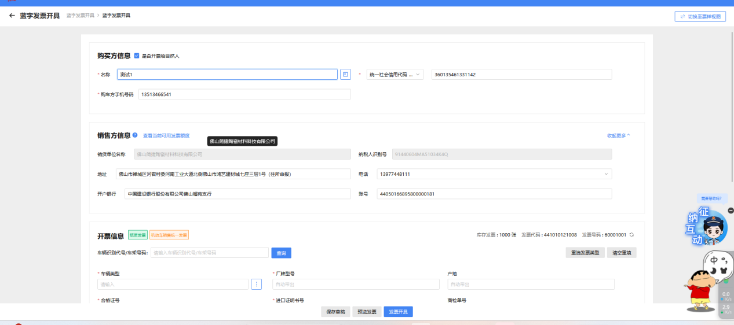Collapse seller details via 收起更多
Image resolution: width=734 pixels, height=325 pixels.
(618, 135)
